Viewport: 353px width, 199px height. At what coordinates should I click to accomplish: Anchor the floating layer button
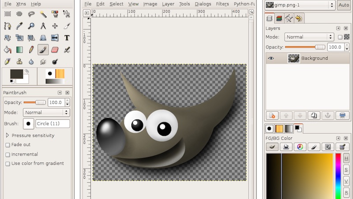click(328, 116)
